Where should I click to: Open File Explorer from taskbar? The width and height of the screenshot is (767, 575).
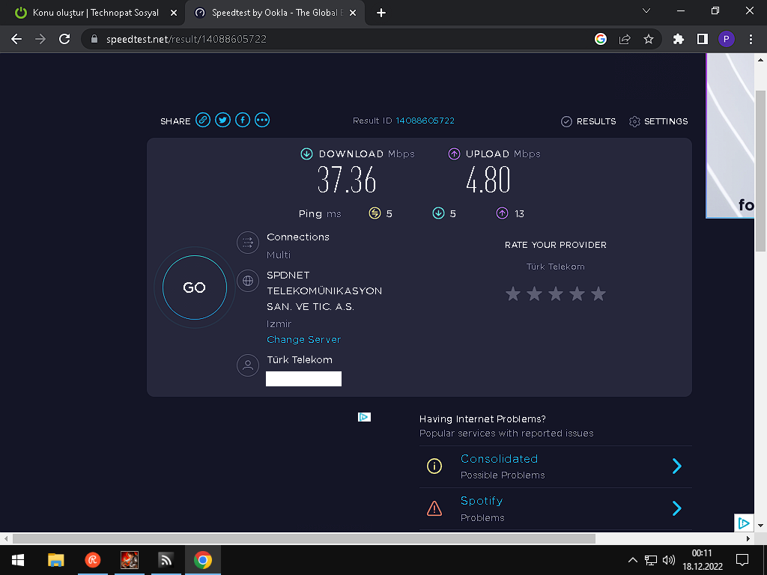56,560
